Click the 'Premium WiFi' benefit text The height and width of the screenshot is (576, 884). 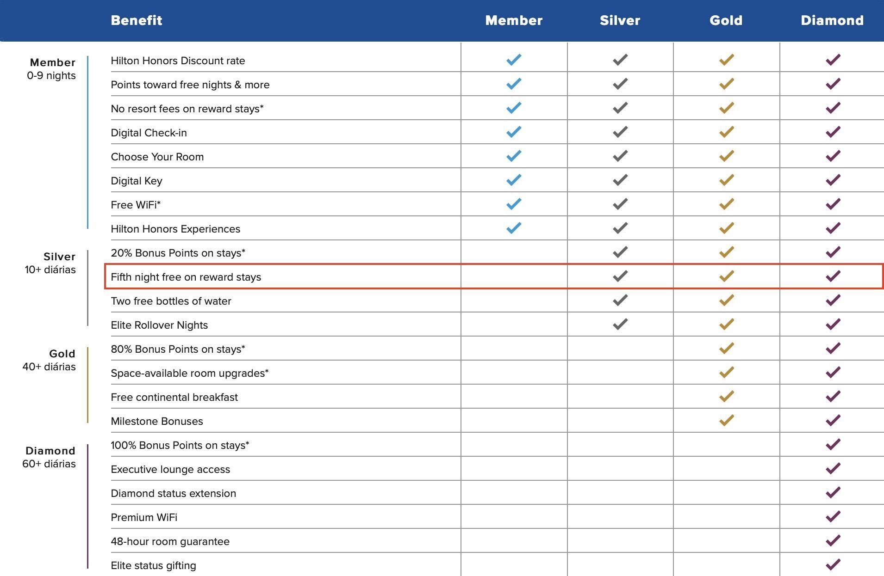click(144, 517)
